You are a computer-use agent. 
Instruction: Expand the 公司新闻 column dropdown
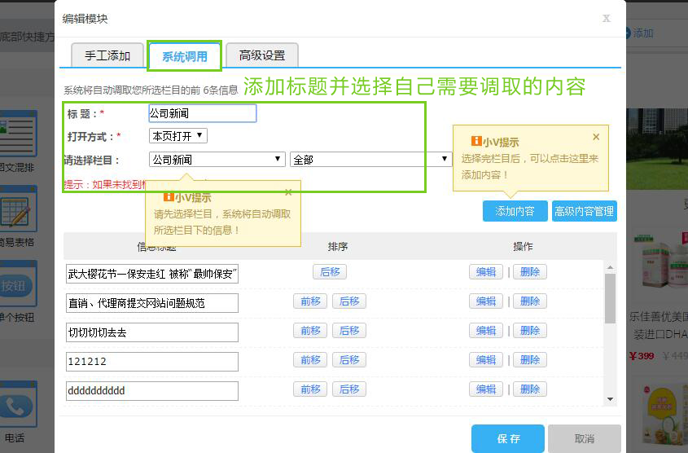[217, 160]
